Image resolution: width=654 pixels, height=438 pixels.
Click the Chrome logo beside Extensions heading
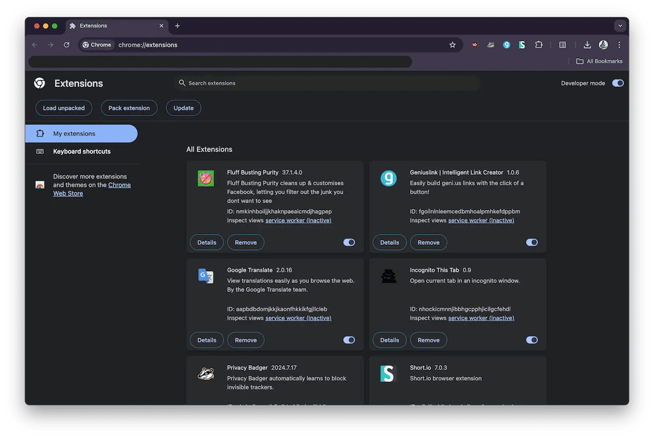39,83
